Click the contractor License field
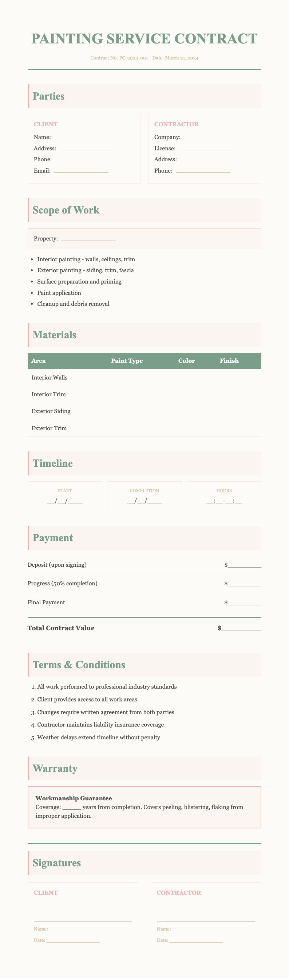The height and width of the screenshot is (978, 289). [x=206, y=149]
